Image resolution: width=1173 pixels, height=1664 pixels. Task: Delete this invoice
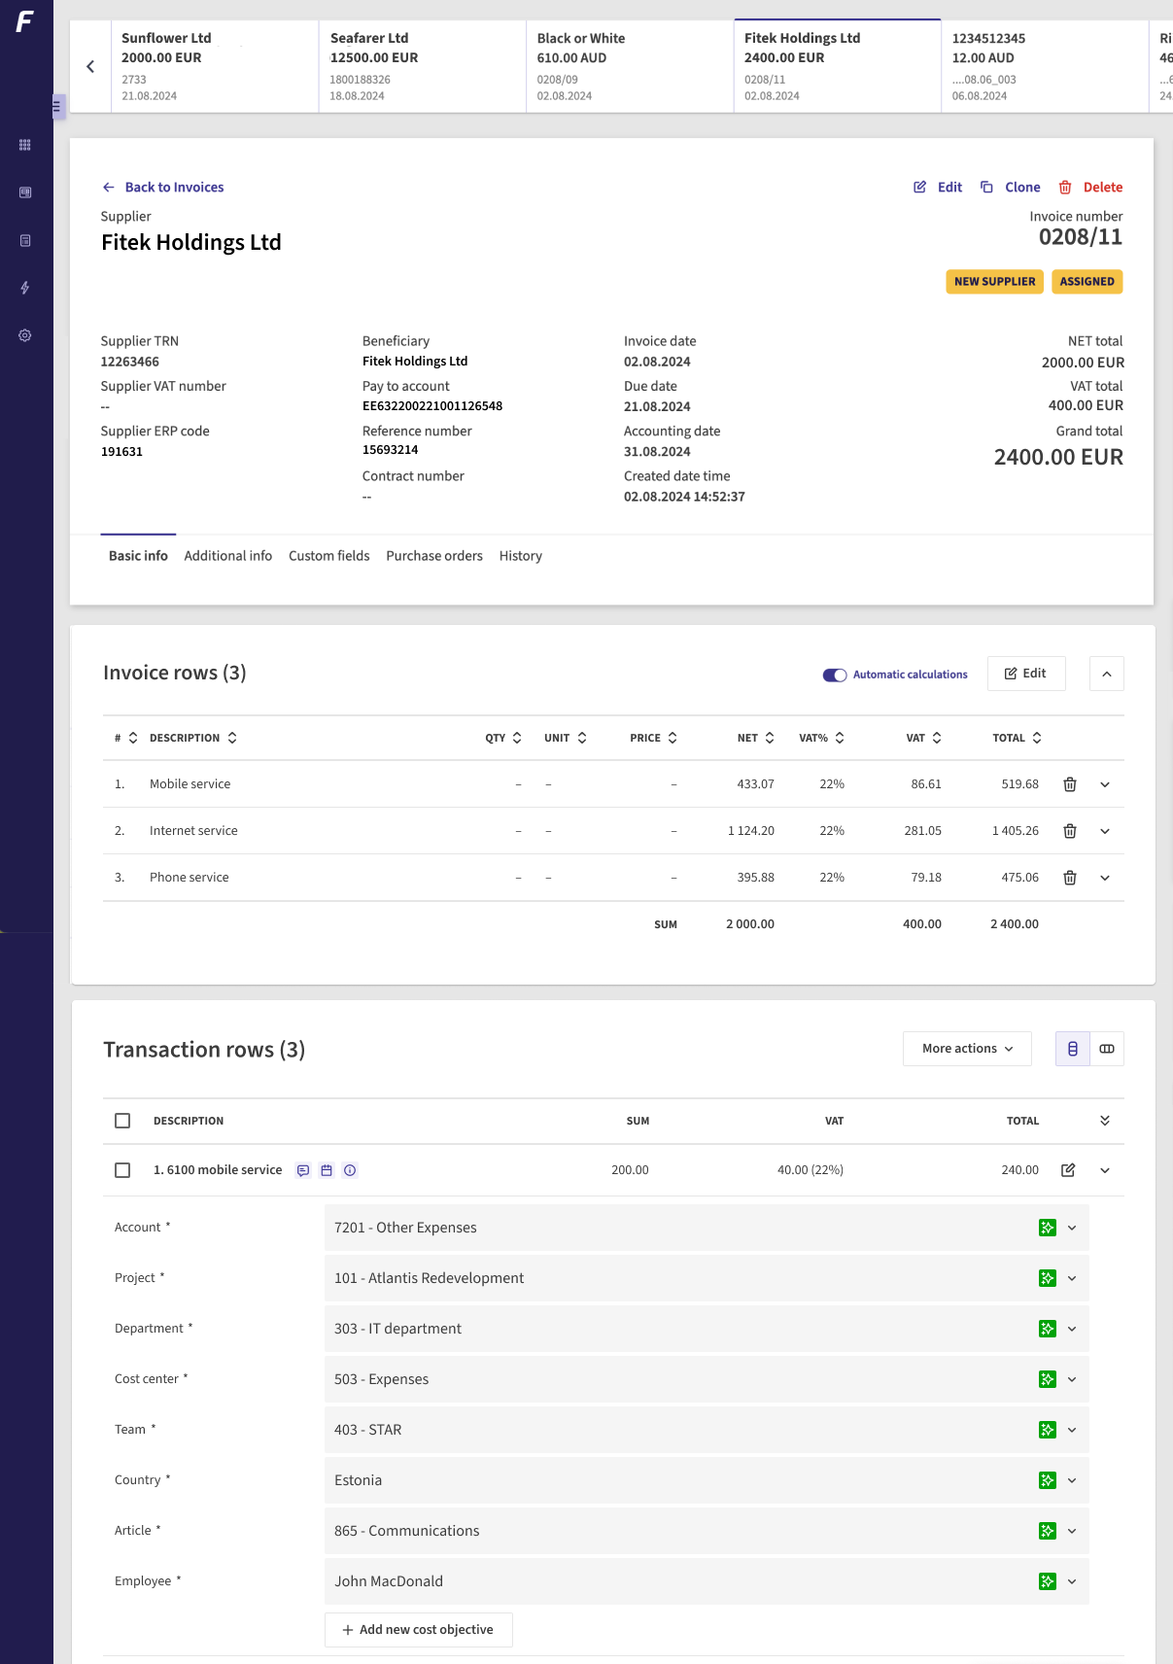[x=1090, y=188]
